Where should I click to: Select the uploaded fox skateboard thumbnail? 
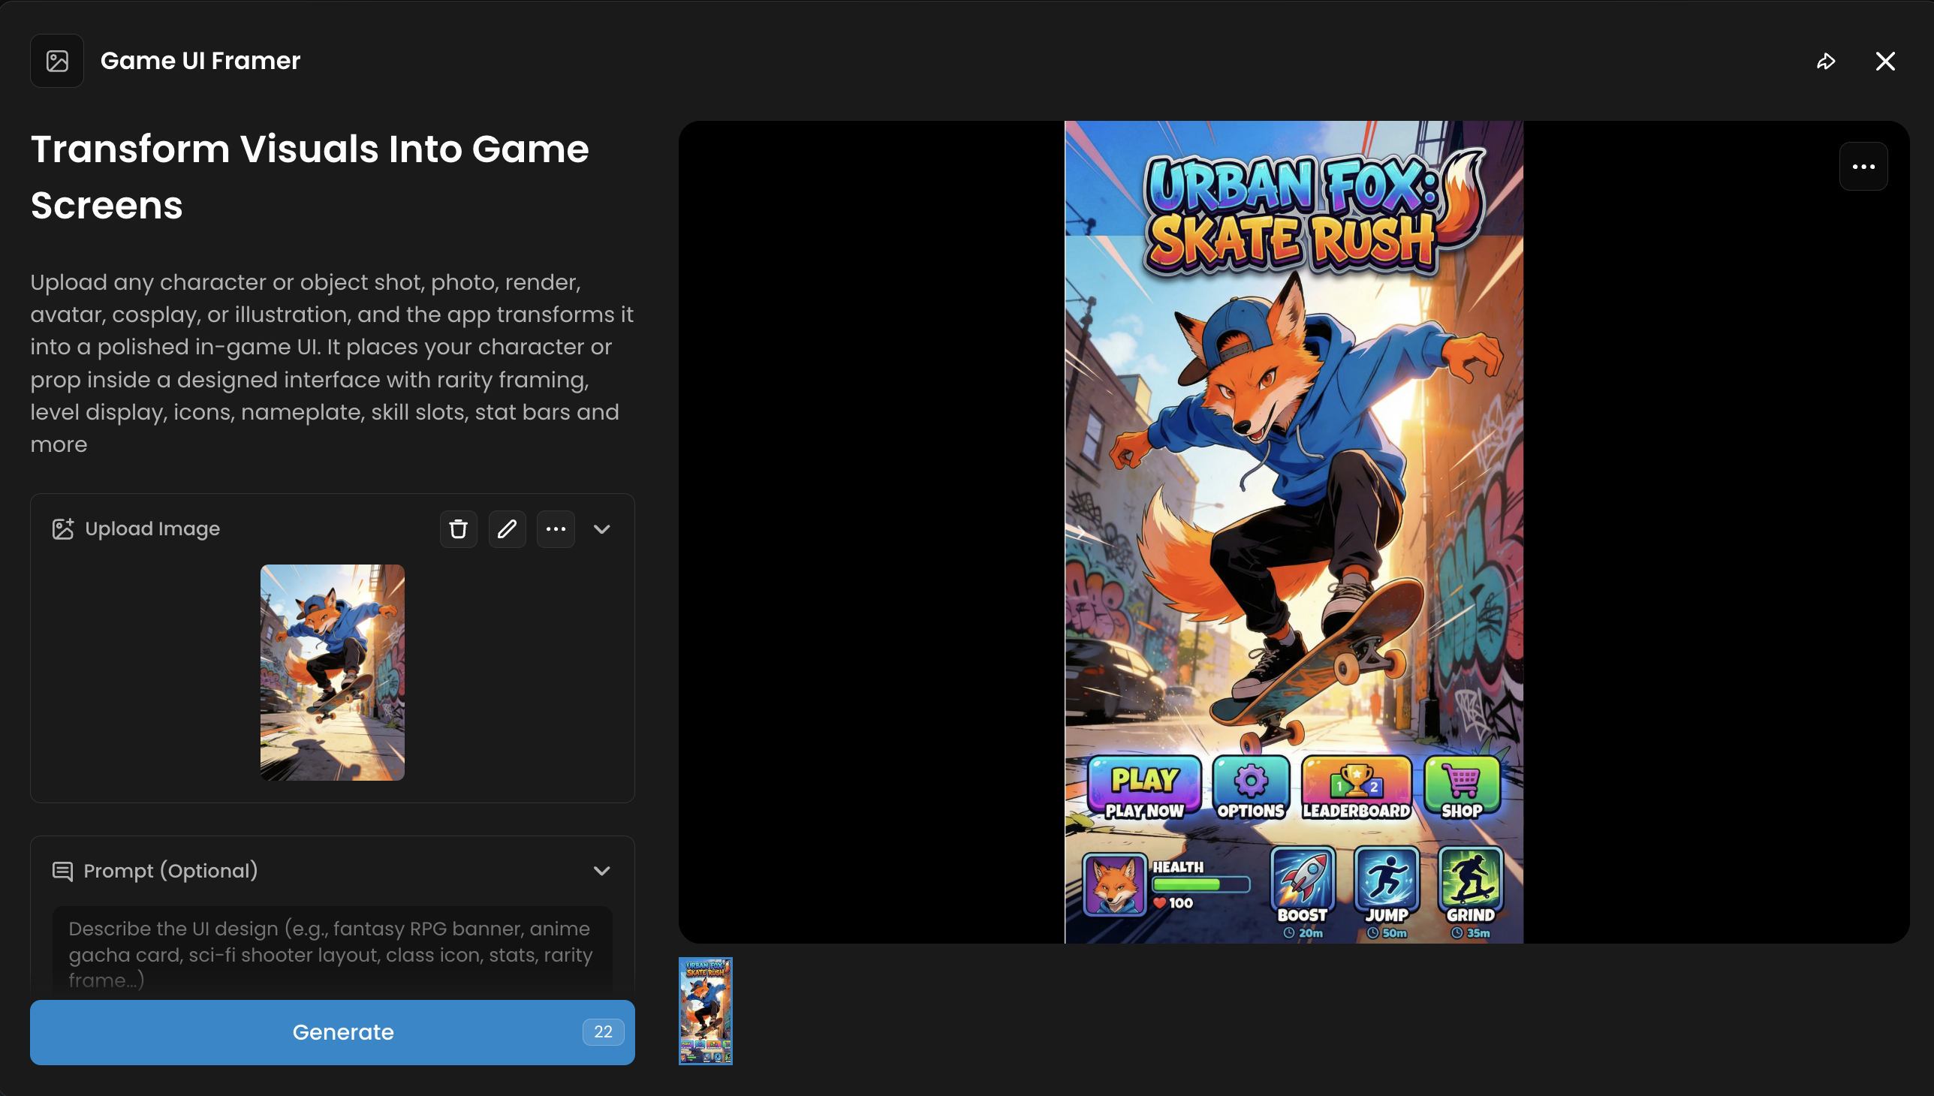pos(332,672)
